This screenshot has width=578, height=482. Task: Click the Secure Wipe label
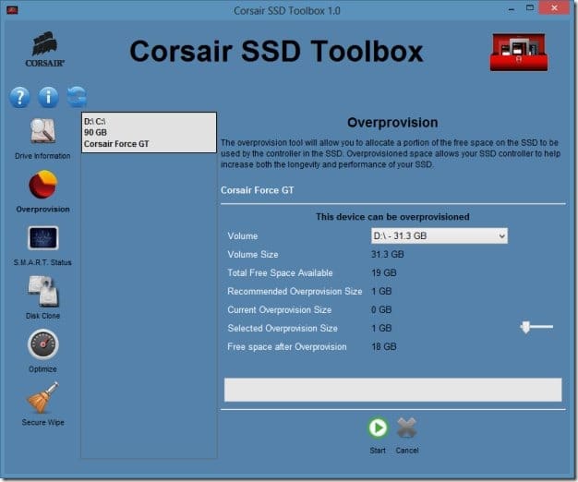42,422
